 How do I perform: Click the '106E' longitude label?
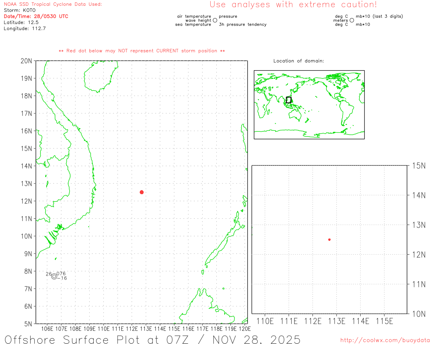[47, 329]
